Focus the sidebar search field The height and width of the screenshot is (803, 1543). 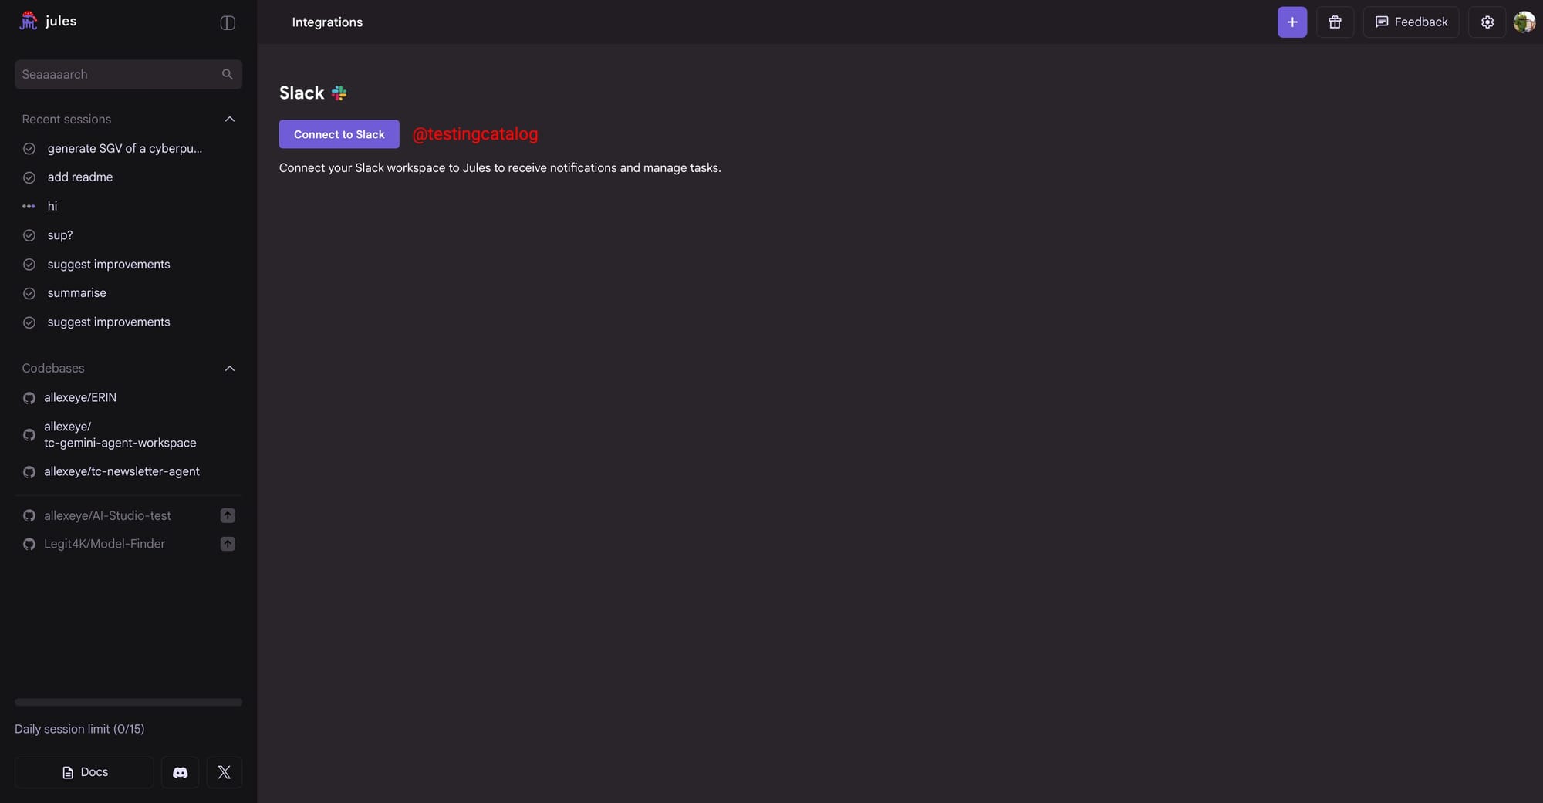(x=128, y=74)
